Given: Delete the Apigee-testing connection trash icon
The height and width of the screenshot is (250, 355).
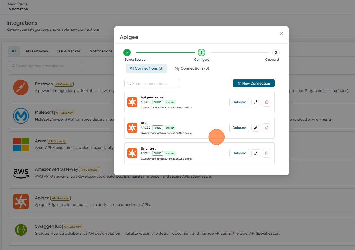Looking at the screenshot, I should pos(267,102).
